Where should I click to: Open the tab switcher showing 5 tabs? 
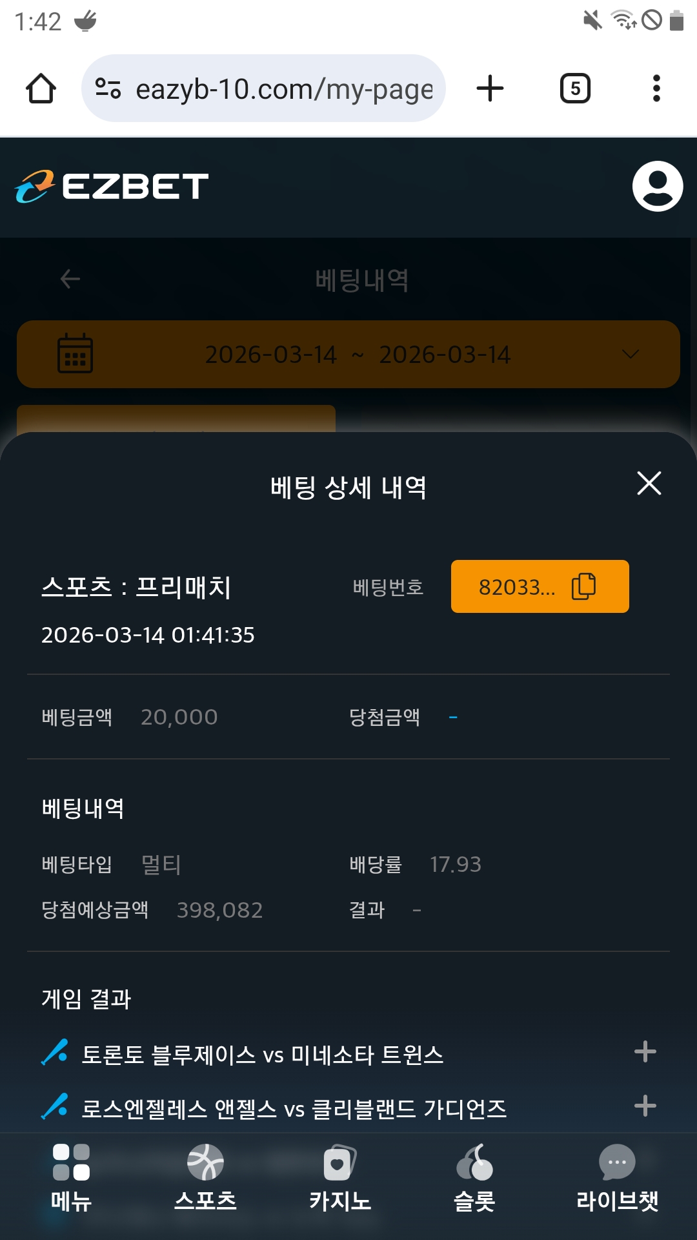575,88
